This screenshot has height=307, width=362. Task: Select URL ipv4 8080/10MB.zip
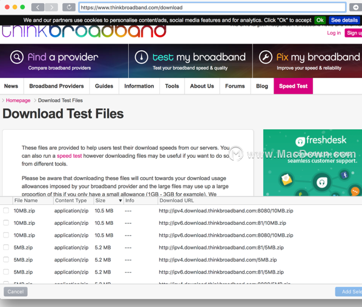tap(226, 211)
